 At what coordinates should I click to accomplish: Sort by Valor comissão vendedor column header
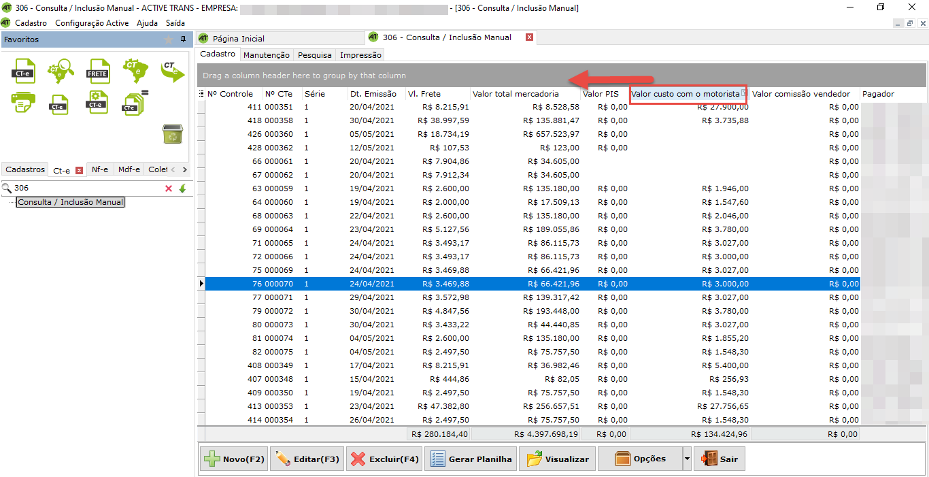[805, 94]
